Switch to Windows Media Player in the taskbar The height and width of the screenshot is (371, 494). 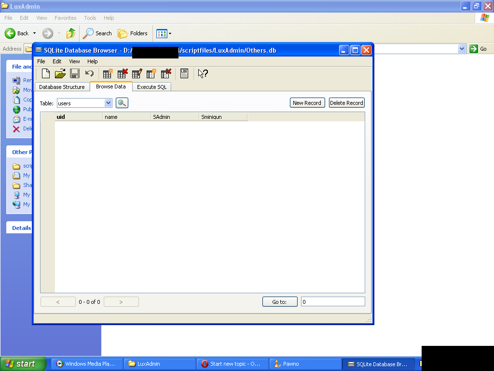(87, 364)
